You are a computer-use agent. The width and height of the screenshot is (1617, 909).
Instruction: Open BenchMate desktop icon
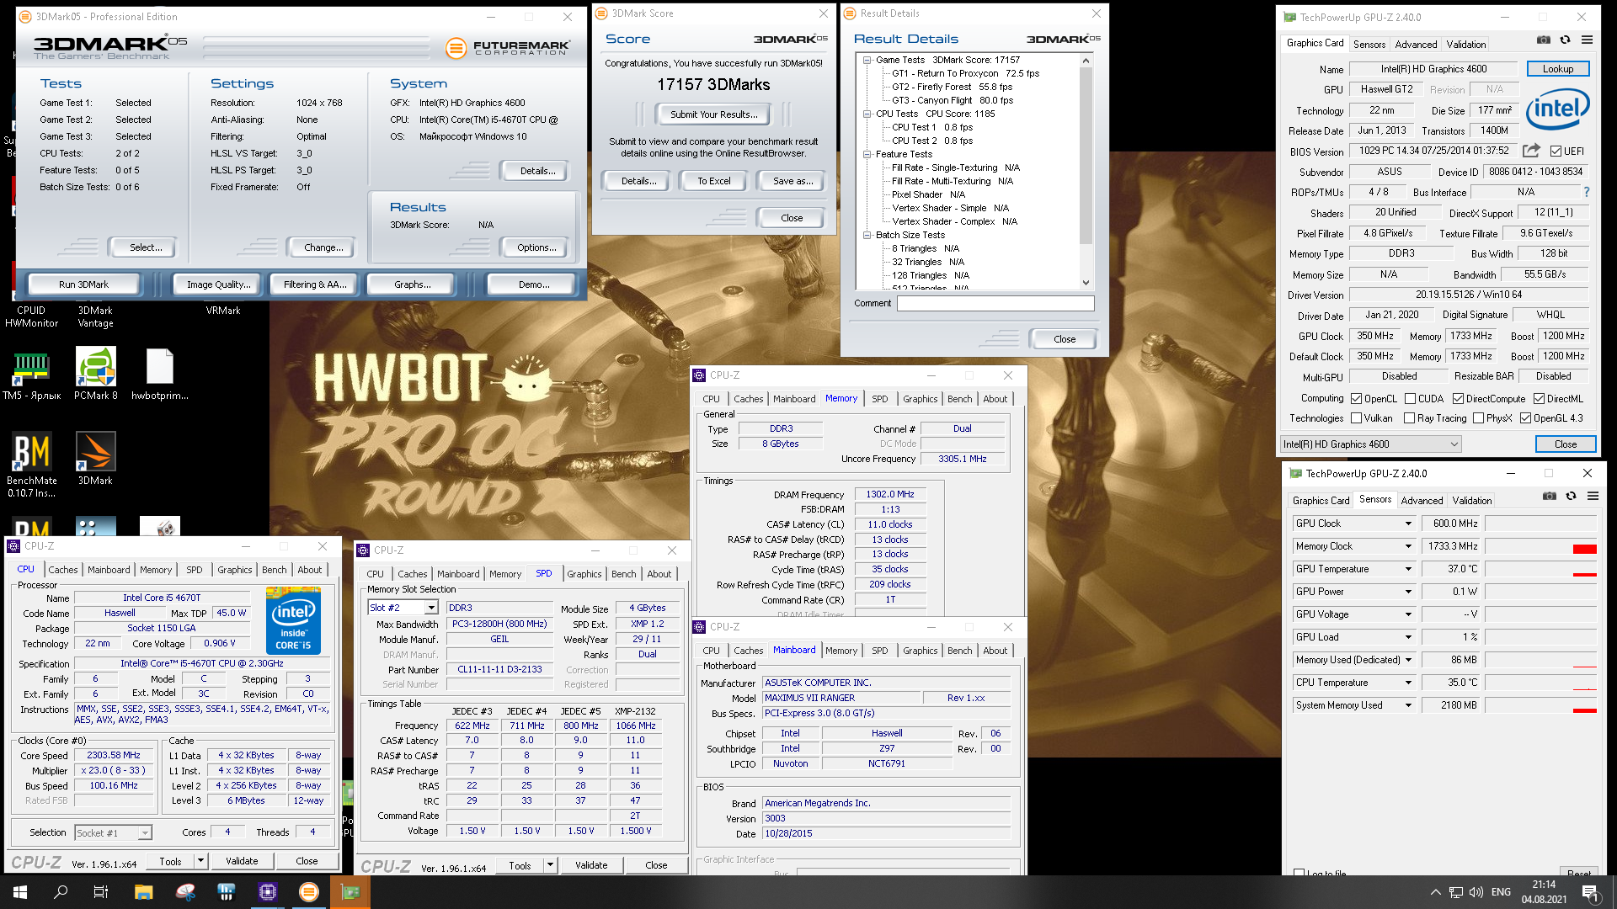coord(32,465)
